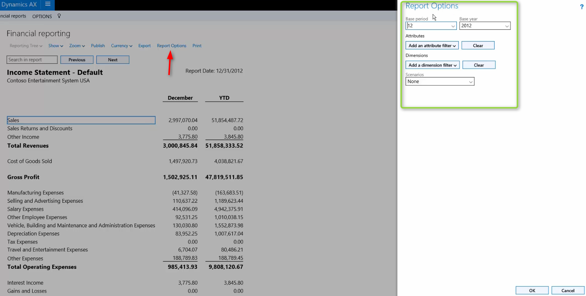Open the Base year combo box
Viewport: 586px width, 296px height.
(x=485, y=26)
